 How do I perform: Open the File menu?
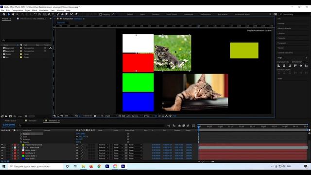pos(2,10)
